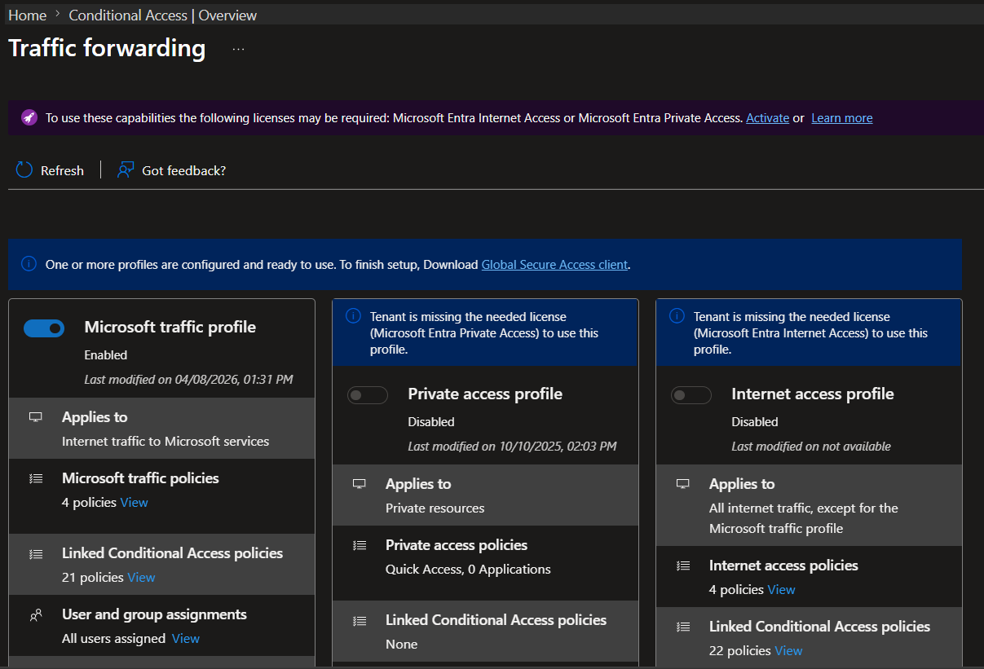This screenshot has height=669, width=984.
Task: Click monitor icon beside All internet traffic
Action: (x=682, y=483)
